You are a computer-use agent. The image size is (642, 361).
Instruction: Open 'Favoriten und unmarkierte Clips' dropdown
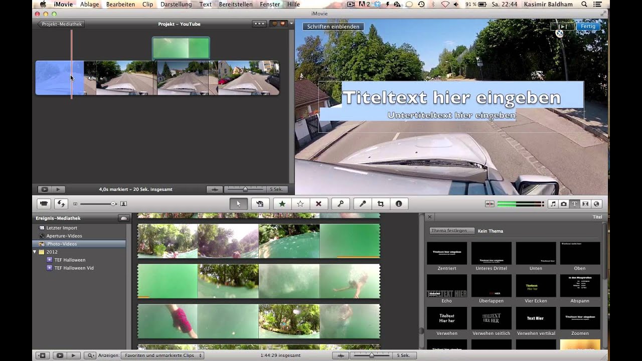click(x=162, y=355)
